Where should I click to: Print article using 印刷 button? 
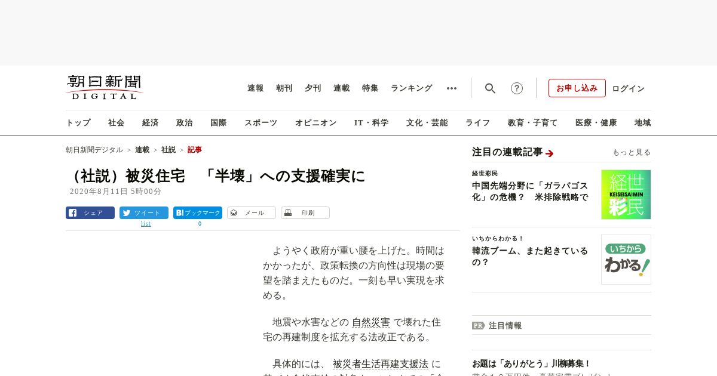click(x=305, y=212)
